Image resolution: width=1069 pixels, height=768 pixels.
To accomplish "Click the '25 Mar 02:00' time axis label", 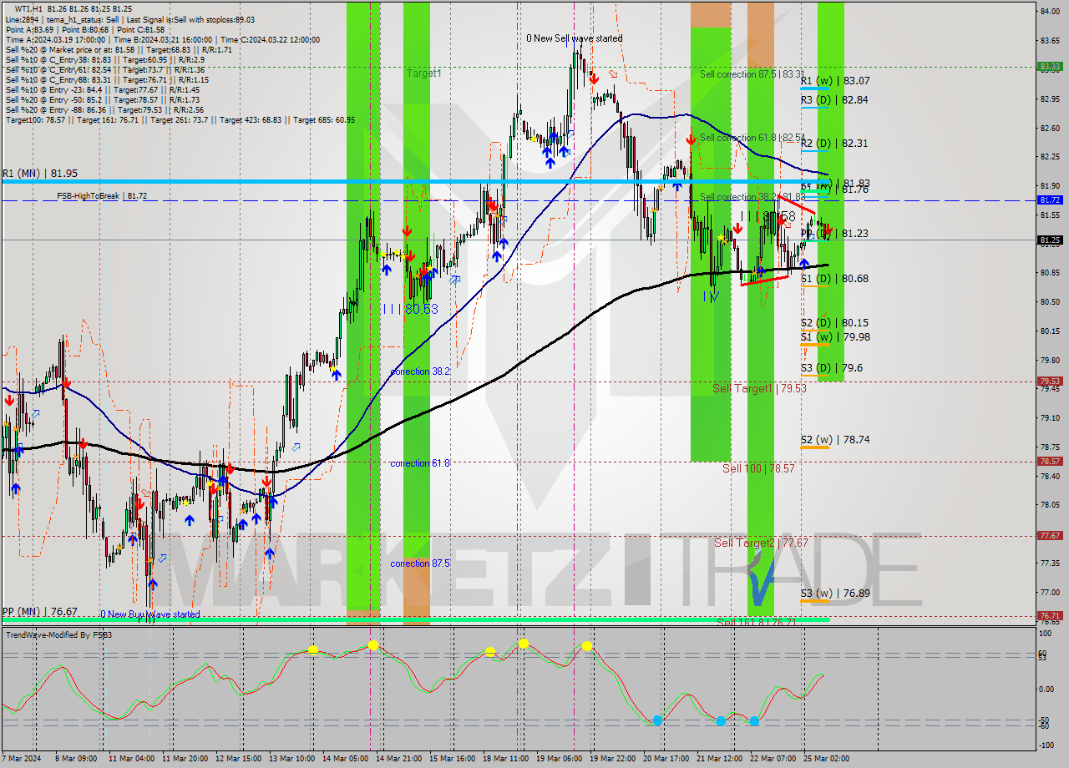I will coord(826,759).
